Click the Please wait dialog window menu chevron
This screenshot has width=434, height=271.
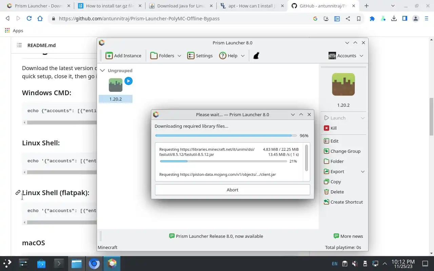(293, 114)
